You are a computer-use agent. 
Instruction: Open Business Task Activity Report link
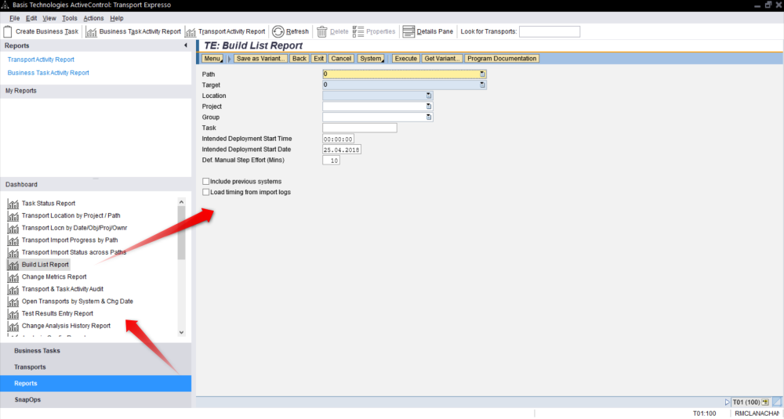48,72
